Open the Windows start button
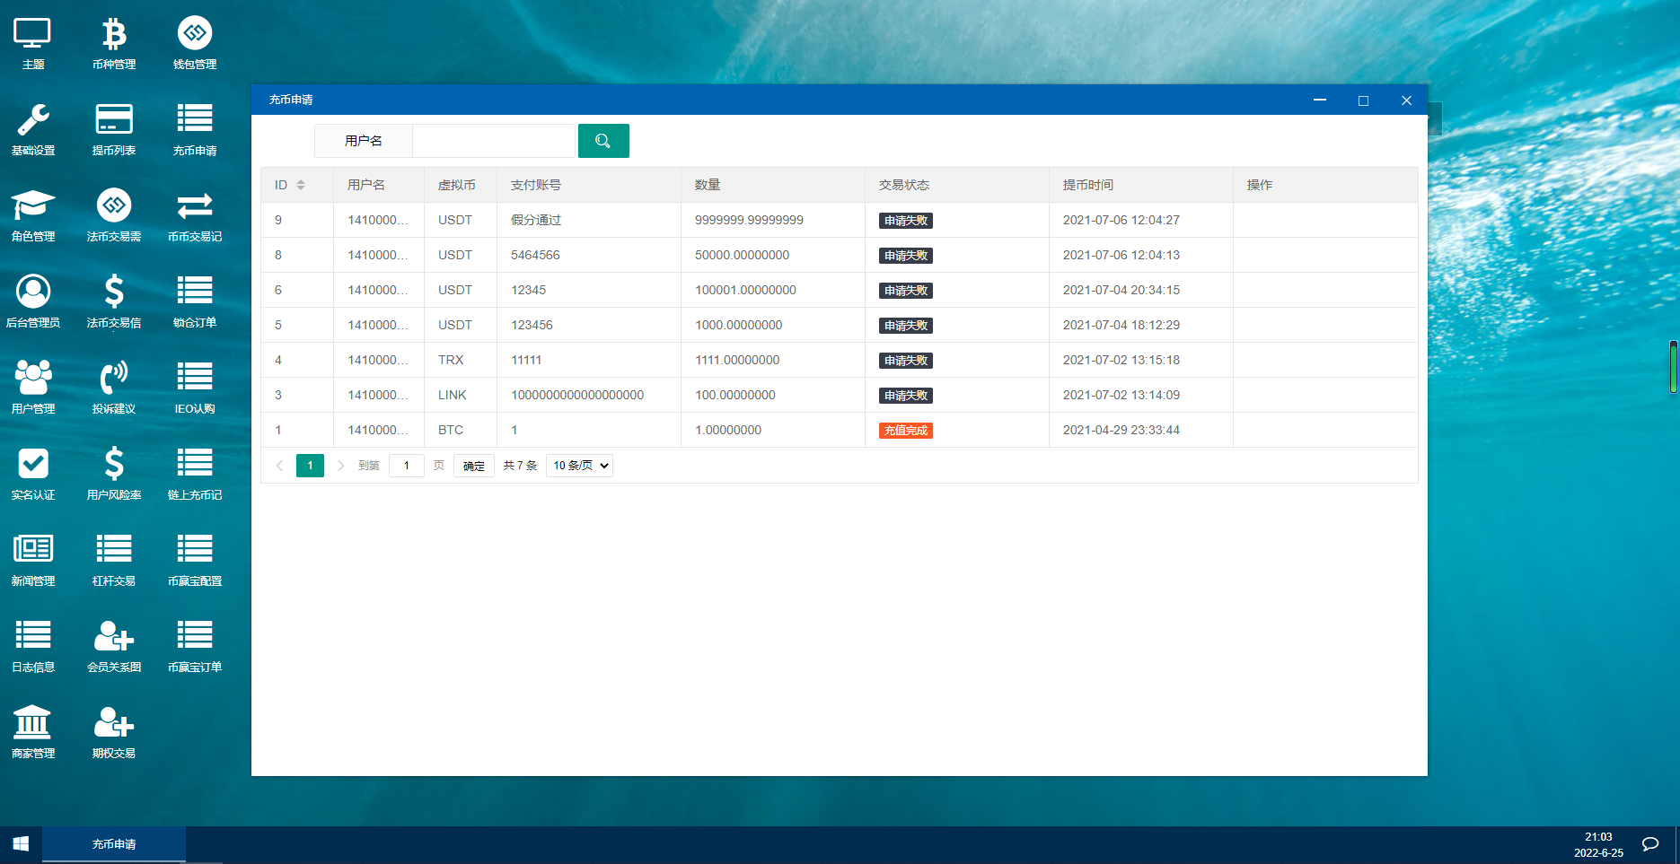1680x864 pixels. click(21, 844)
